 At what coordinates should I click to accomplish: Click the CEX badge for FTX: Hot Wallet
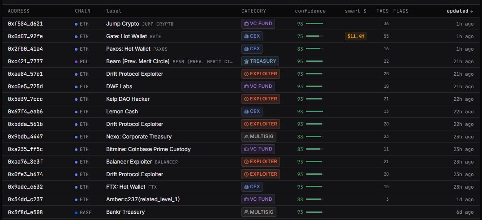pos(252,187)
